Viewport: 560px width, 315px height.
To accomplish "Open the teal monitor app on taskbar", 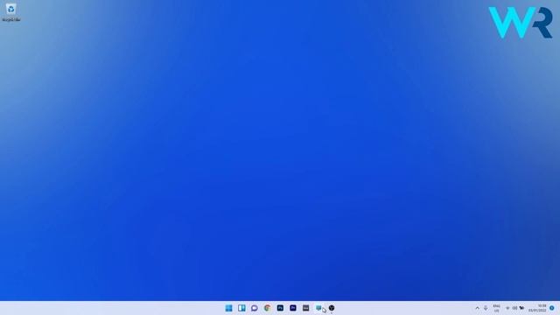I will point(318,308).
